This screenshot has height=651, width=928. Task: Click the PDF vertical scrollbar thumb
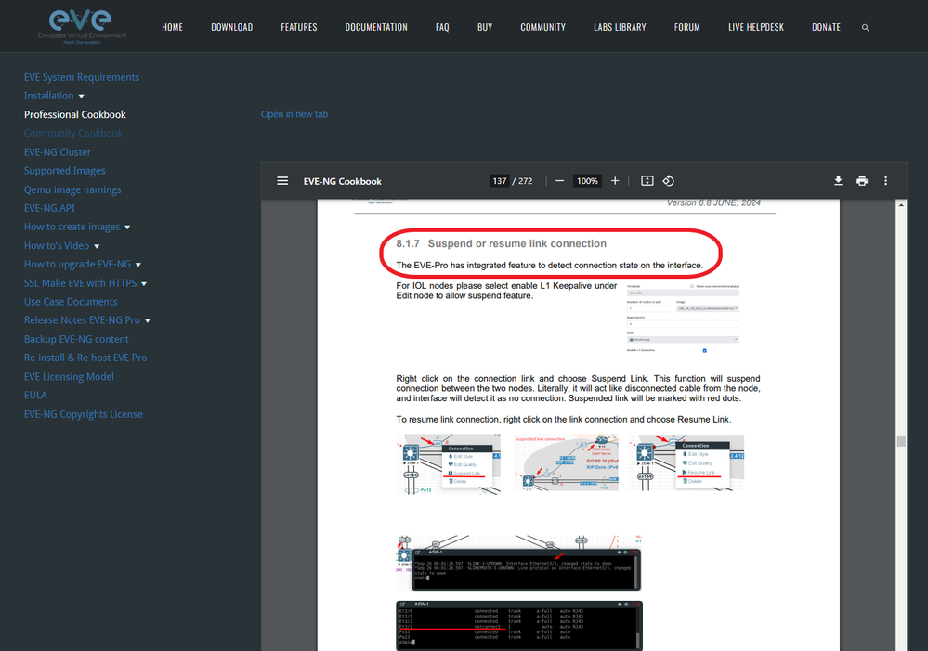point(900,442)
